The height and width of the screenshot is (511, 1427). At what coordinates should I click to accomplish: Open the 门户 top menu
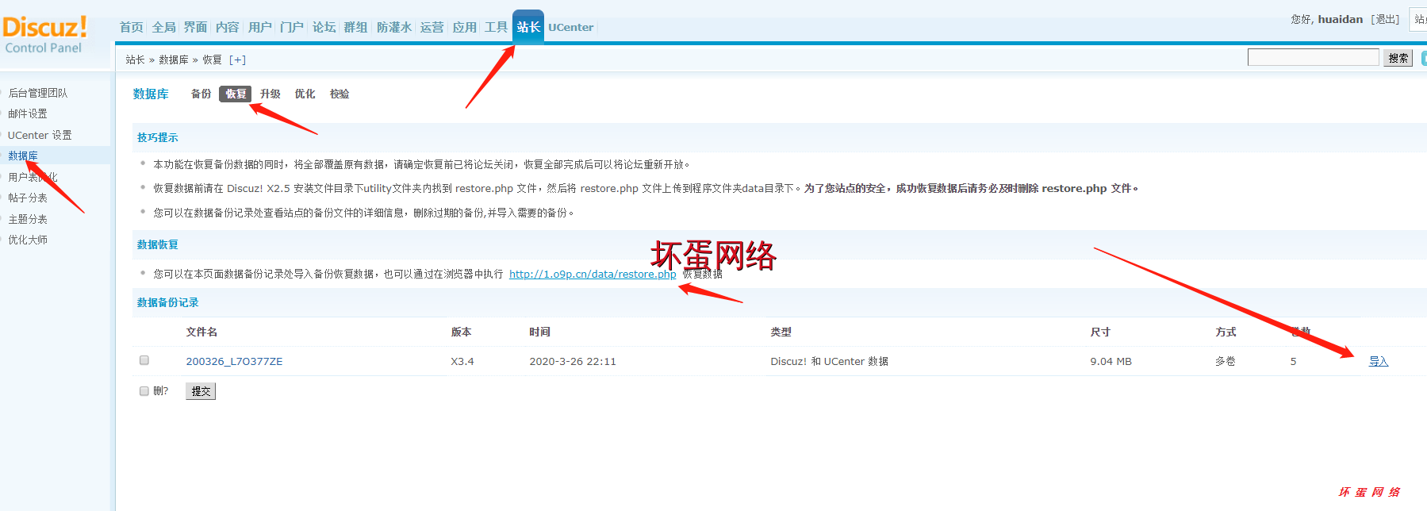292,27
